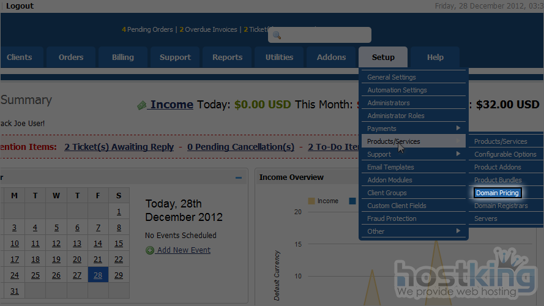
Task: Expand the Support submenu arrow
Action: tap(458, 154)
